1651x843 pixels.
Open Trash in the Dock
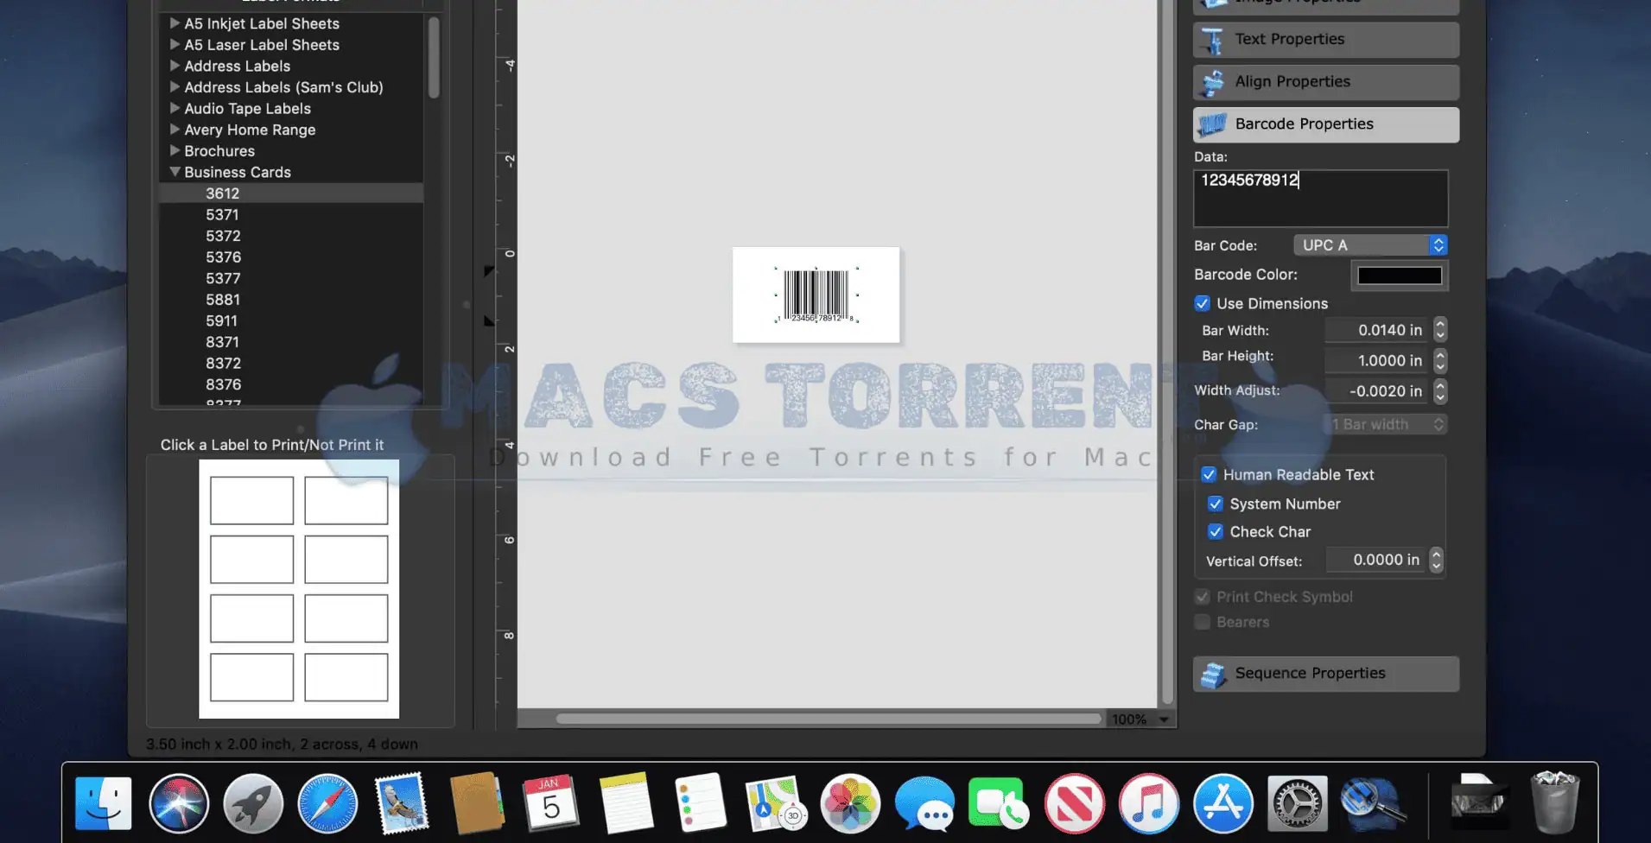[1555, 803]
